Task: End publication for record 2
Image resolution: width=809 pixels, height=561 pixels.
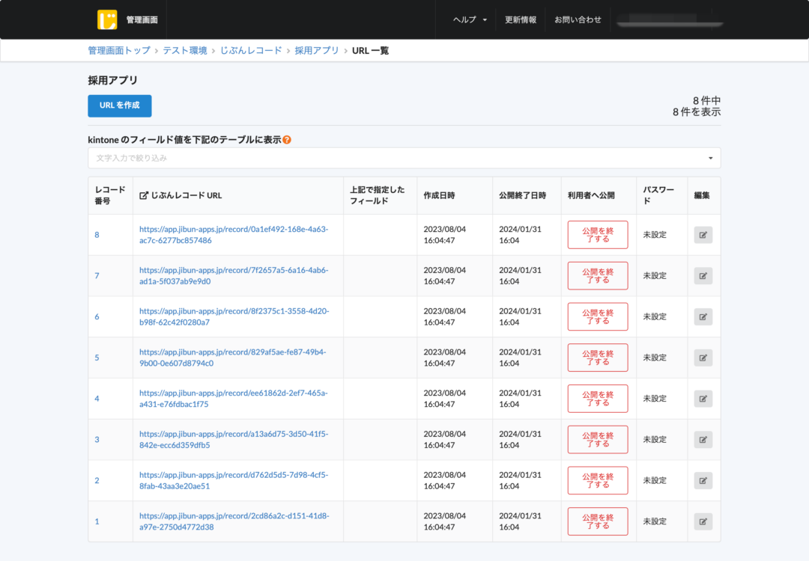Action: [x=597, y=480]
